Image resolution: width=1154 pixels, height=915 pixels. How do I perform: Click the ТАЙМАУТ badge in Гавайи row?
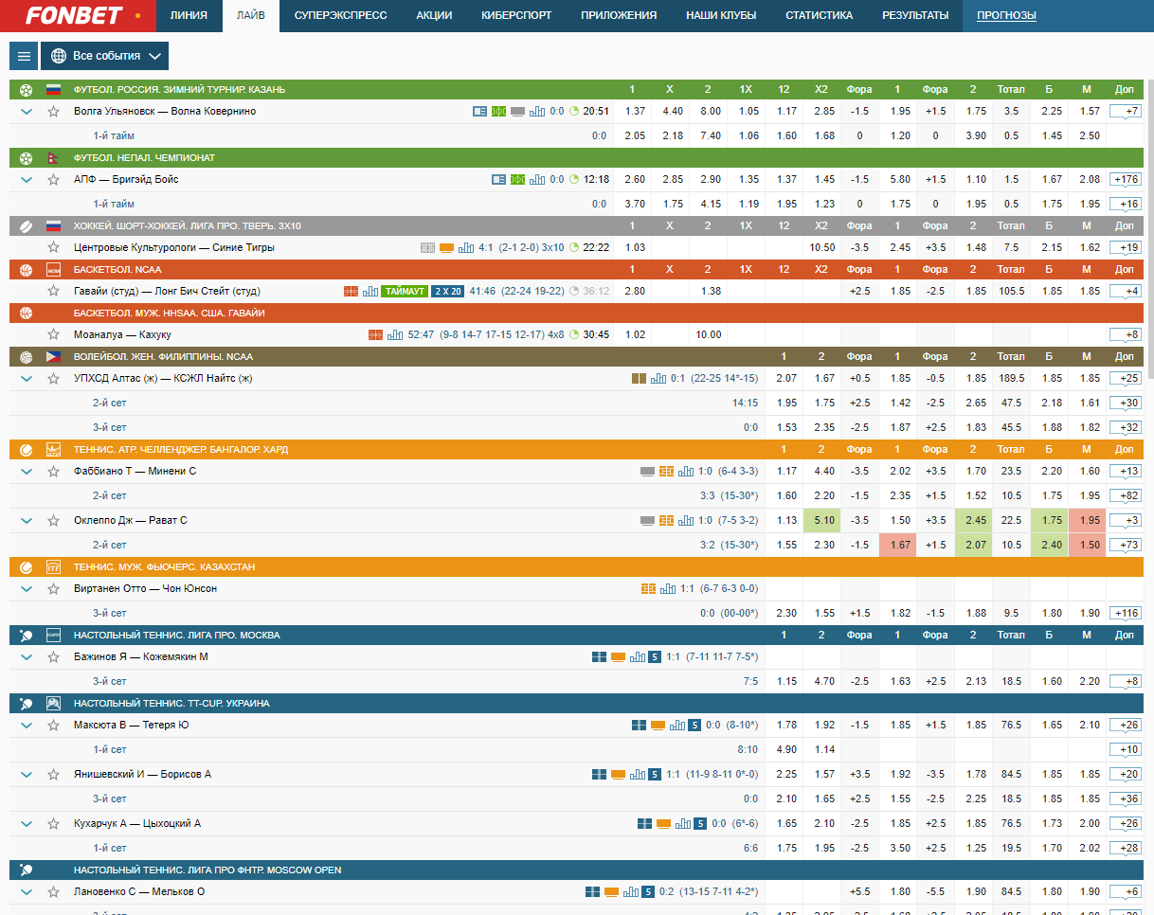click(405, 292)
